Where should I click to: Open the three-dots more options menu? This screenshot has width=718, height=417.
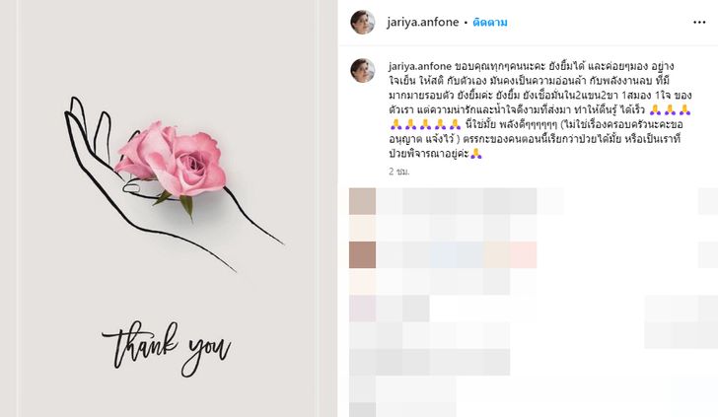699,23
